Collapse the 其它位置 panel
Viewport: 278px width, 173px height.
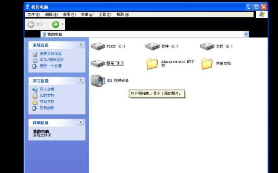[81, 81]
